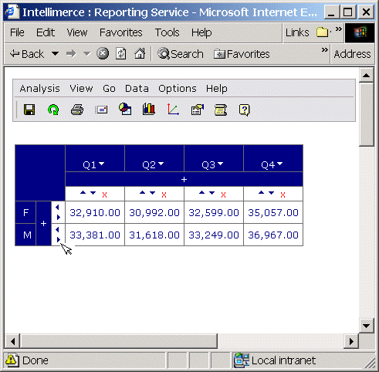Open the browser File menu
The height and width of the screenshot is (372, 379).
tap(17, 32)
